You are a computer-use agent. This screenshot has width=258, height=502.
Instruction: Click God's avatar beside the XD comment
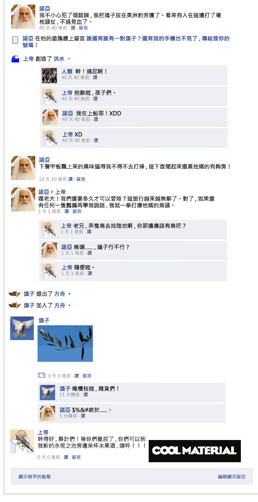tap(50, 138)
